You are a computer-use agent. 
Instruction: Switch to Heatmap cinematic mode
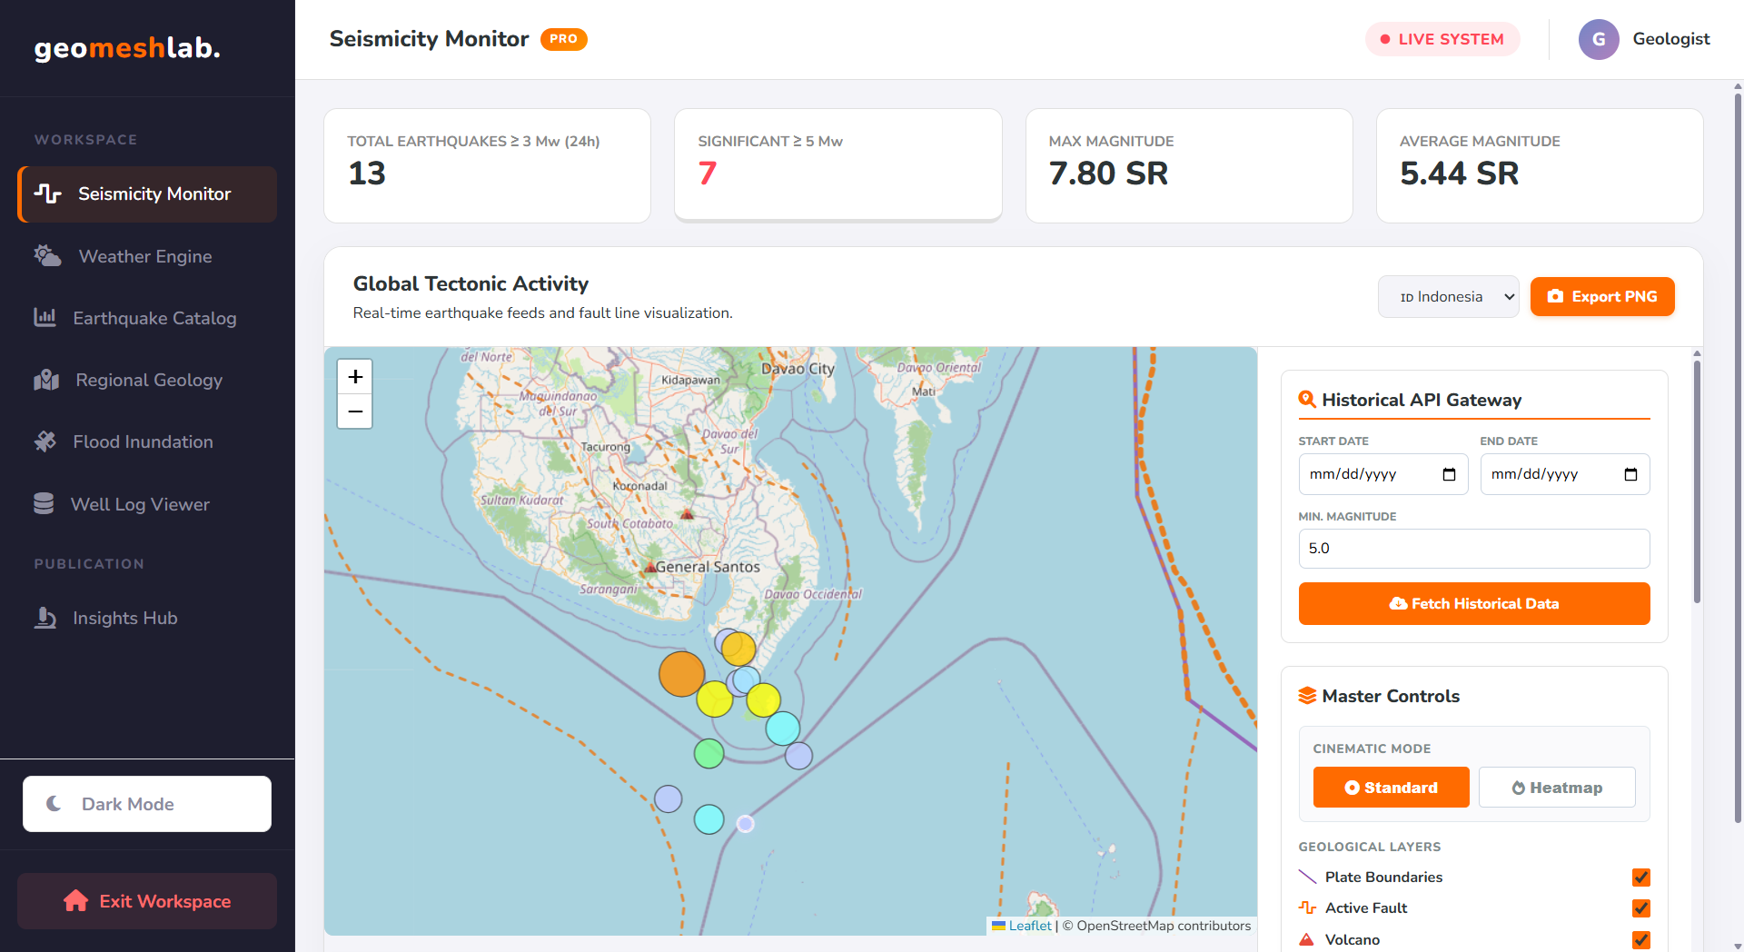[x=1557, y=788]
